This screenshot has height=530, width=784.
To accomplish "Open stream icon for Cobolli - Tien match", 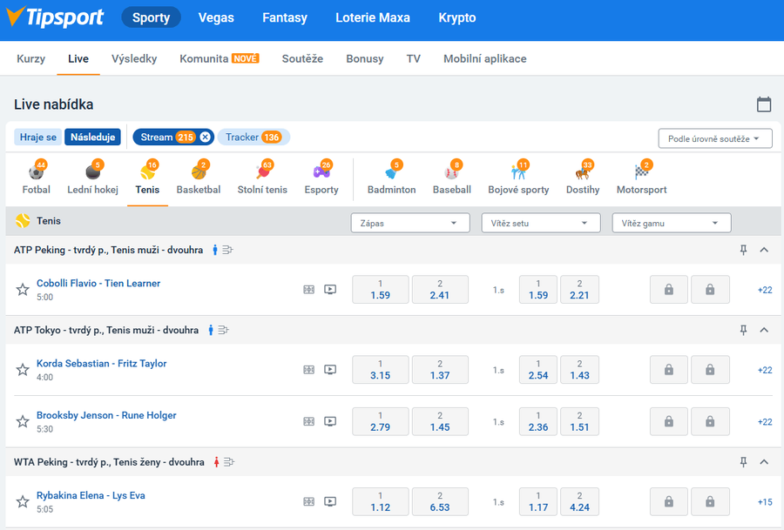I will click(330, 289).
